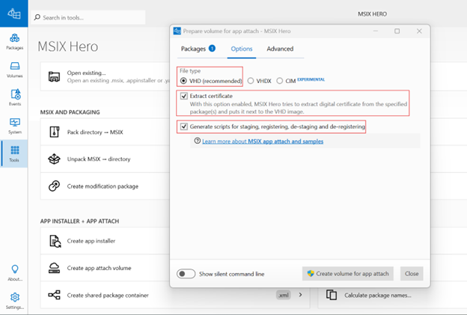This screenshot has height=315, width=467.
Task: Select the VHD (recommended) radio button
Action: pyautogui.click(x=183, y=80)
